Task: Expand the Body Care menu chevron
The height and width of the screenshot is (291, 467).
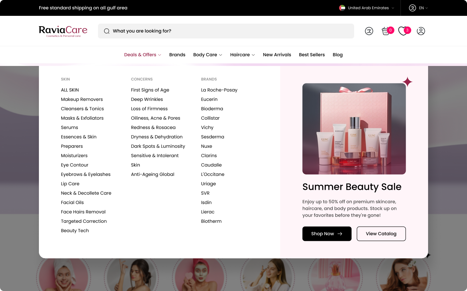Action: pyautogui.click(x=221, y=55)
